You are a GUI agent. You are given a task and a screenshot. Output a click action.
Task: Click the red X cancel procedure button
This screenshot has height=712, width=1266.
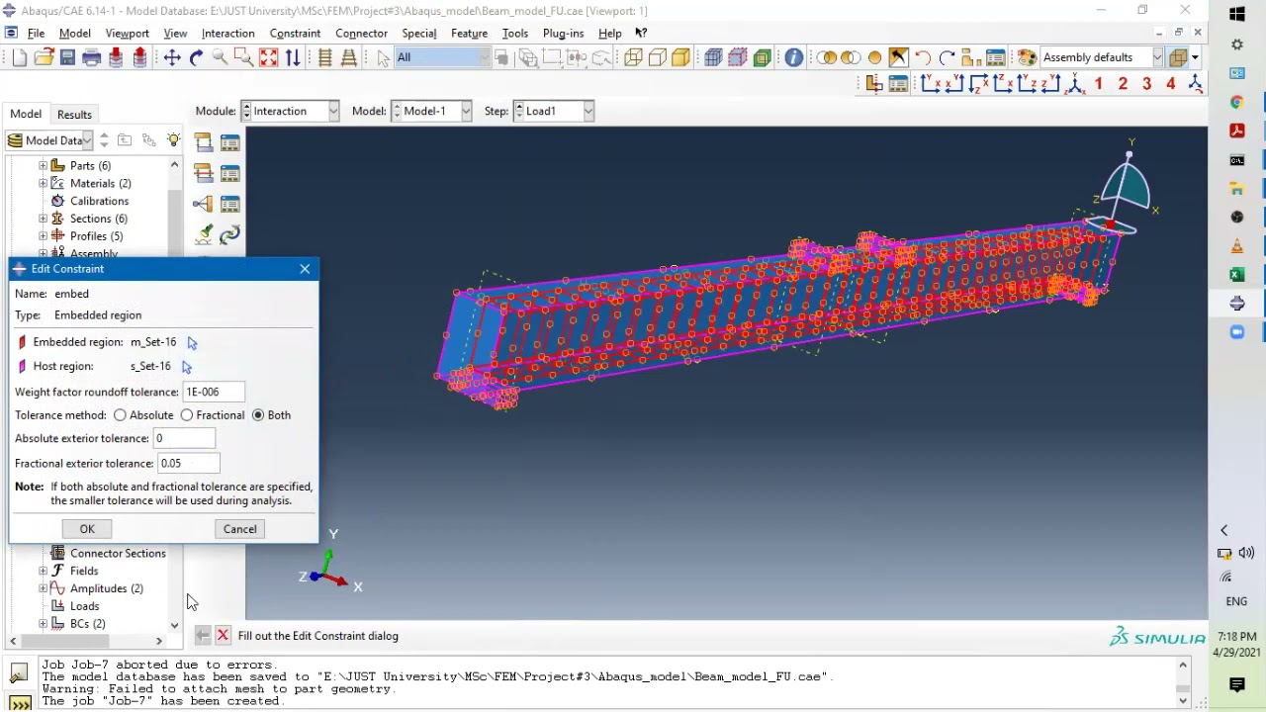pos(223,636)
